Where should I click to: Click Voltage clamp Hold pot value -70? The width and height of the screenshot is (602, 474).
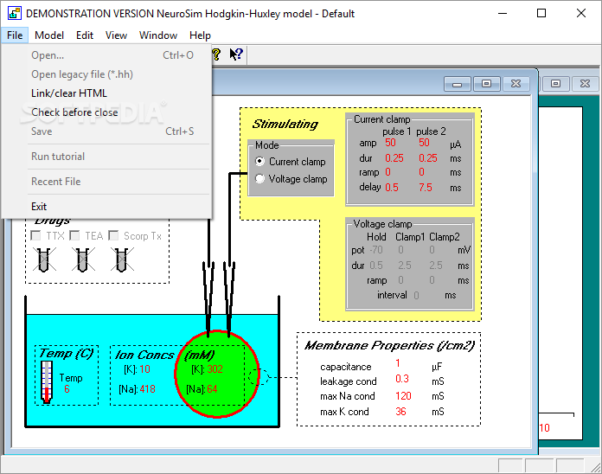coord(376,250)
